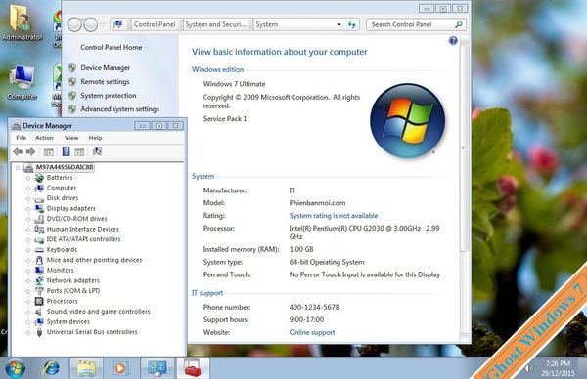Open Online support website link

coord(312,332)
